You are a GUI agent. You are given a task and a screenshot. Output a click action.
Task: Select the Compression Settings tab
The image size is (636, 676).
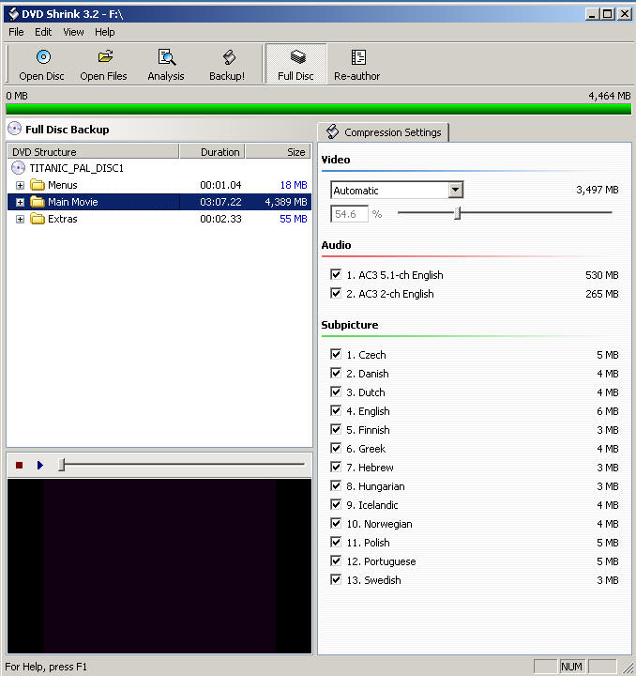(384, 132)
